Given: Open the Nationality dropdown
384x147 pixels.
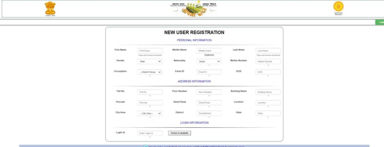Looking at the screenshot, I should pyautogui.click(x=209, y=61).
